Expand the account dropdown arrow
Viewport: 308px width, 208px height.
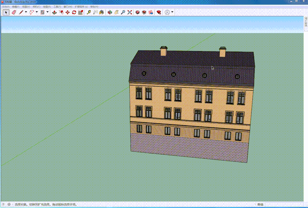click(x=172, y=12)
